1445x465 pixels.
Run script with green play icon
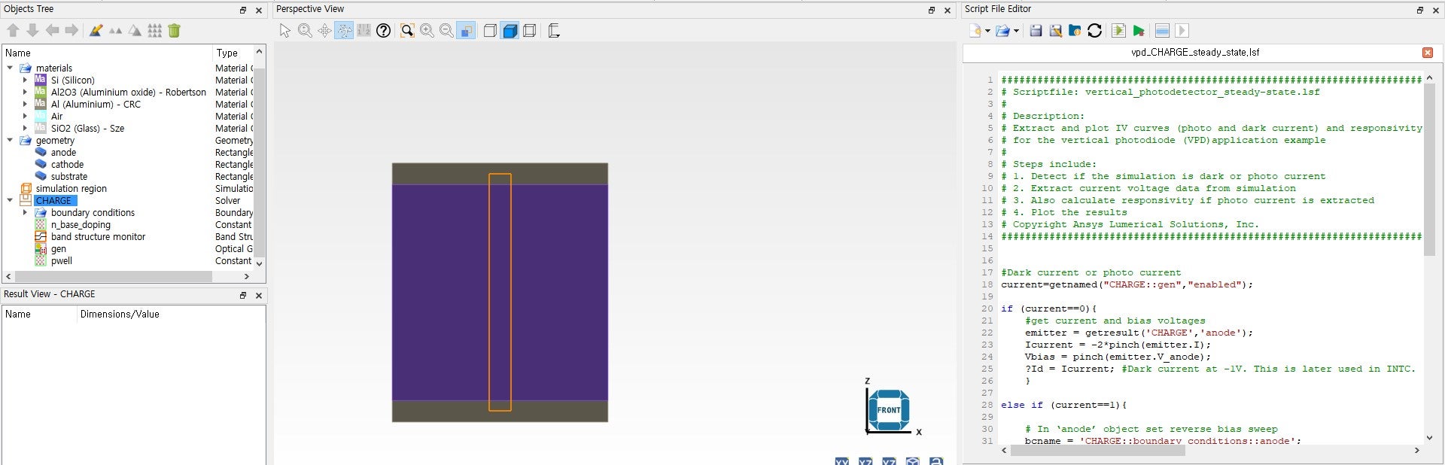1138,30
